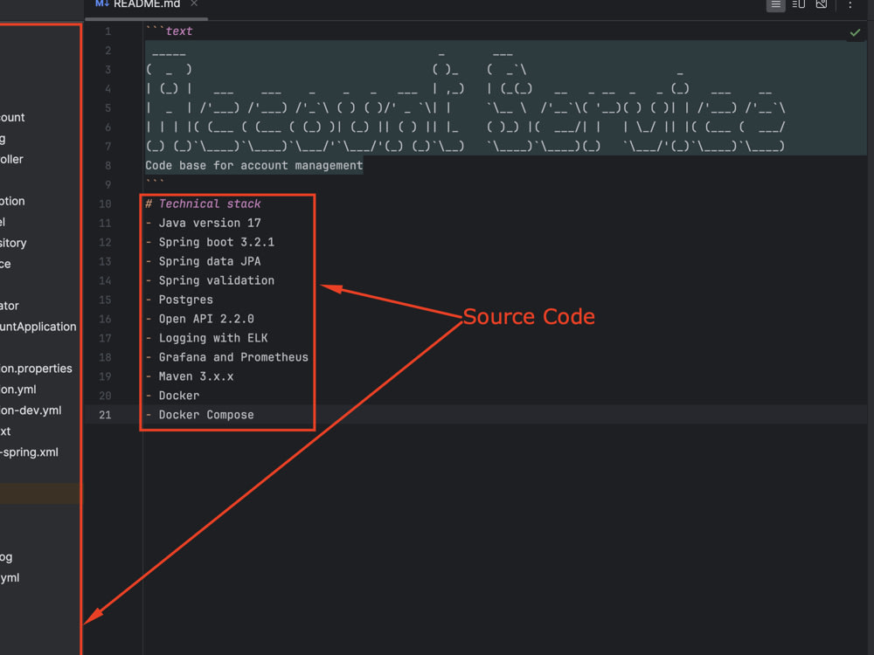Place cursor on 'Open API 2.2.0' line
Image resolution: width=874 pixels, height=655 pixels.
coord(206,319)
